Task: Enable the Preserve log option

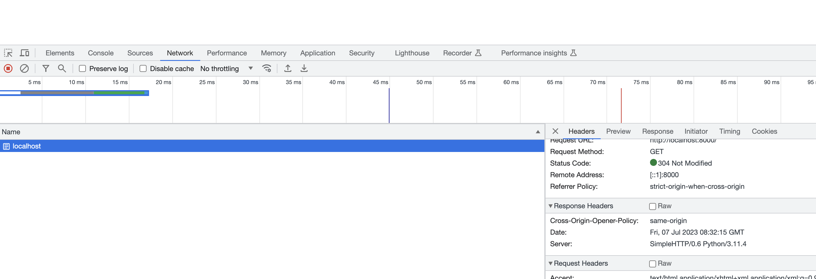Action: [x=83, y=68]
